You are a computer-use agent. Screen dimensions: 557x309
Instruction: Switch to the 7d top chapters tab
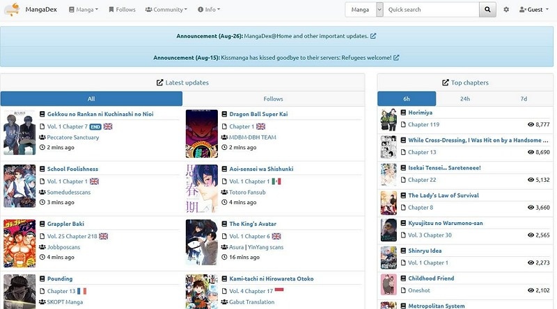click(x=524, y=99)
